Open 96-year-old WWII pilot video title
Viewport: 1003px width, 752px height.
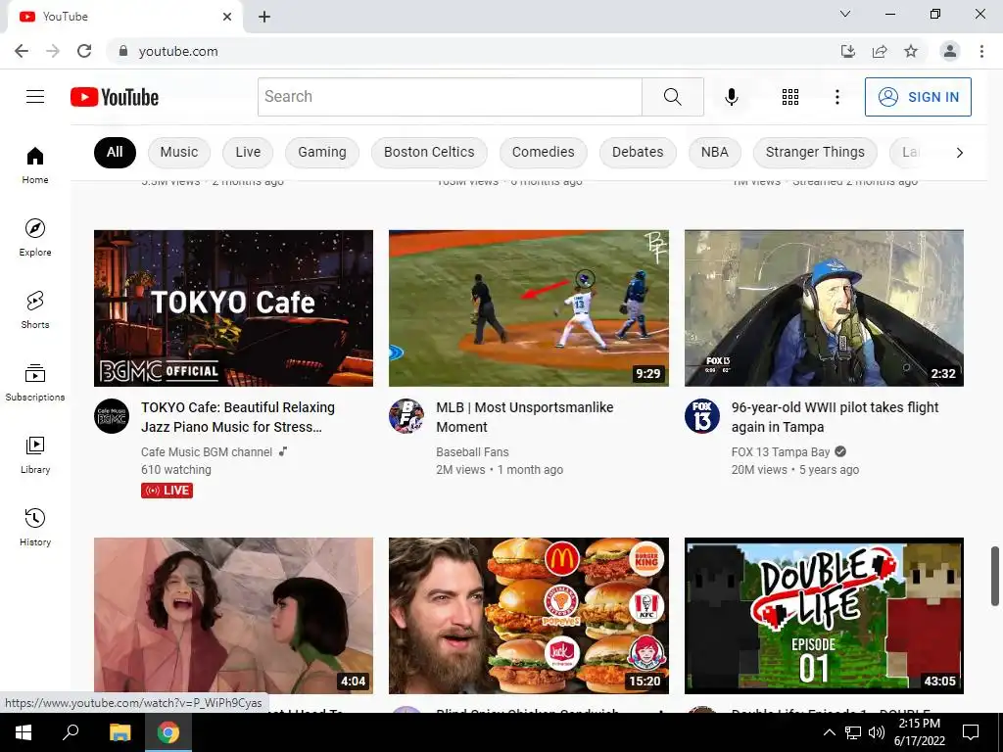pyautogui.click(x=835, y=417)
